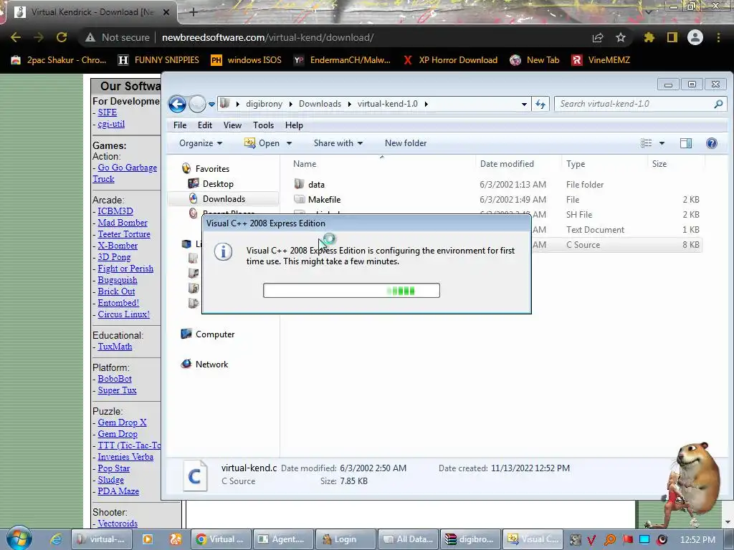This screenshot has width=734, height=550.
Task: Click the digibrony breadcrumb segment
Action: coord(264,104)
